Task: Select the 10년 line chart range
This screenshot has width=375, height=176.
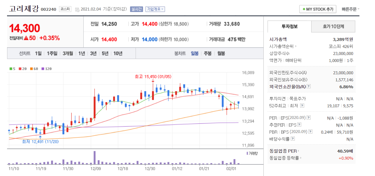Action: click(x=118, y=54)
